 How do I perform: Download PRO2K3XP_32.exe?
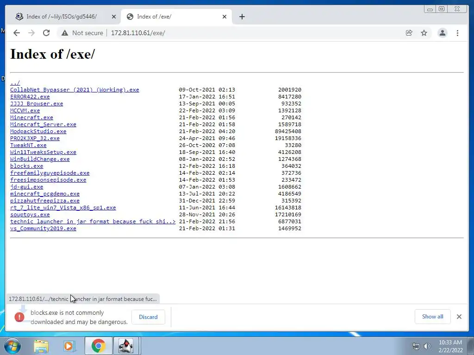point(35,138)
